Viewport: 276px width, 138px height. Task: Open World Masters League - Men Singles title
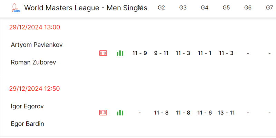point(86,8)
